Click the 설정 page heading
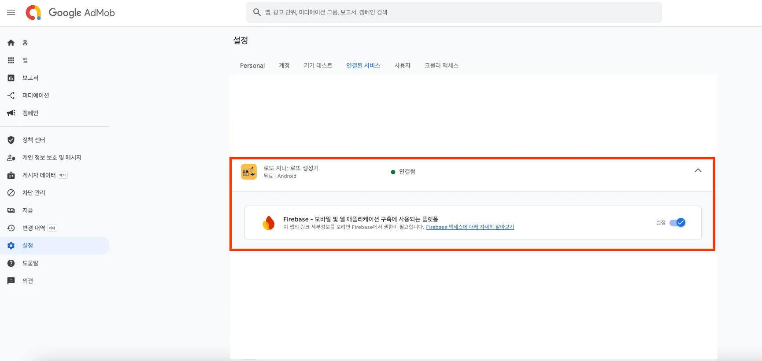 tap(240, 41)
